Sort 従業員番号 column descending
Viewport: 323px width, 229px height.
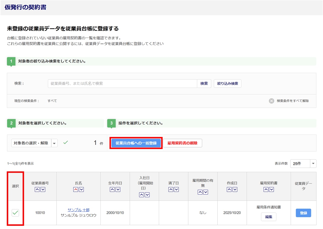coord(43,190)
